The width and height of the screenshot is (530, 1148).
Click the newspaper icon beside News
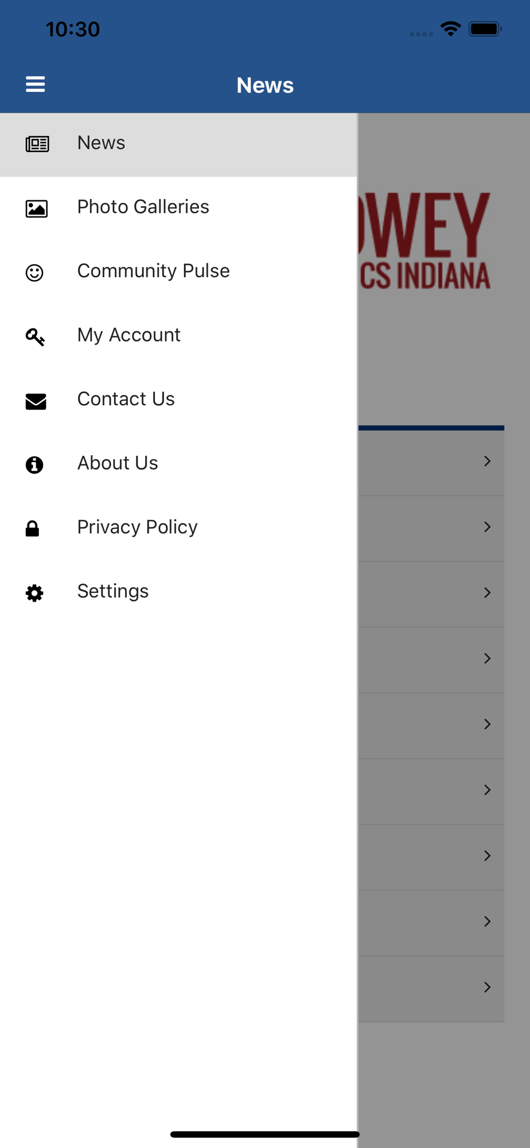(37, 144)
